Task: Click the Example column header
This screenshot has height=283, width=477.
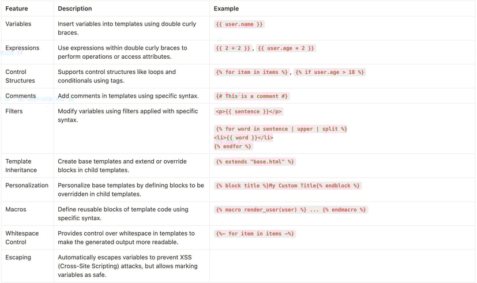Action: pos(226,9)
